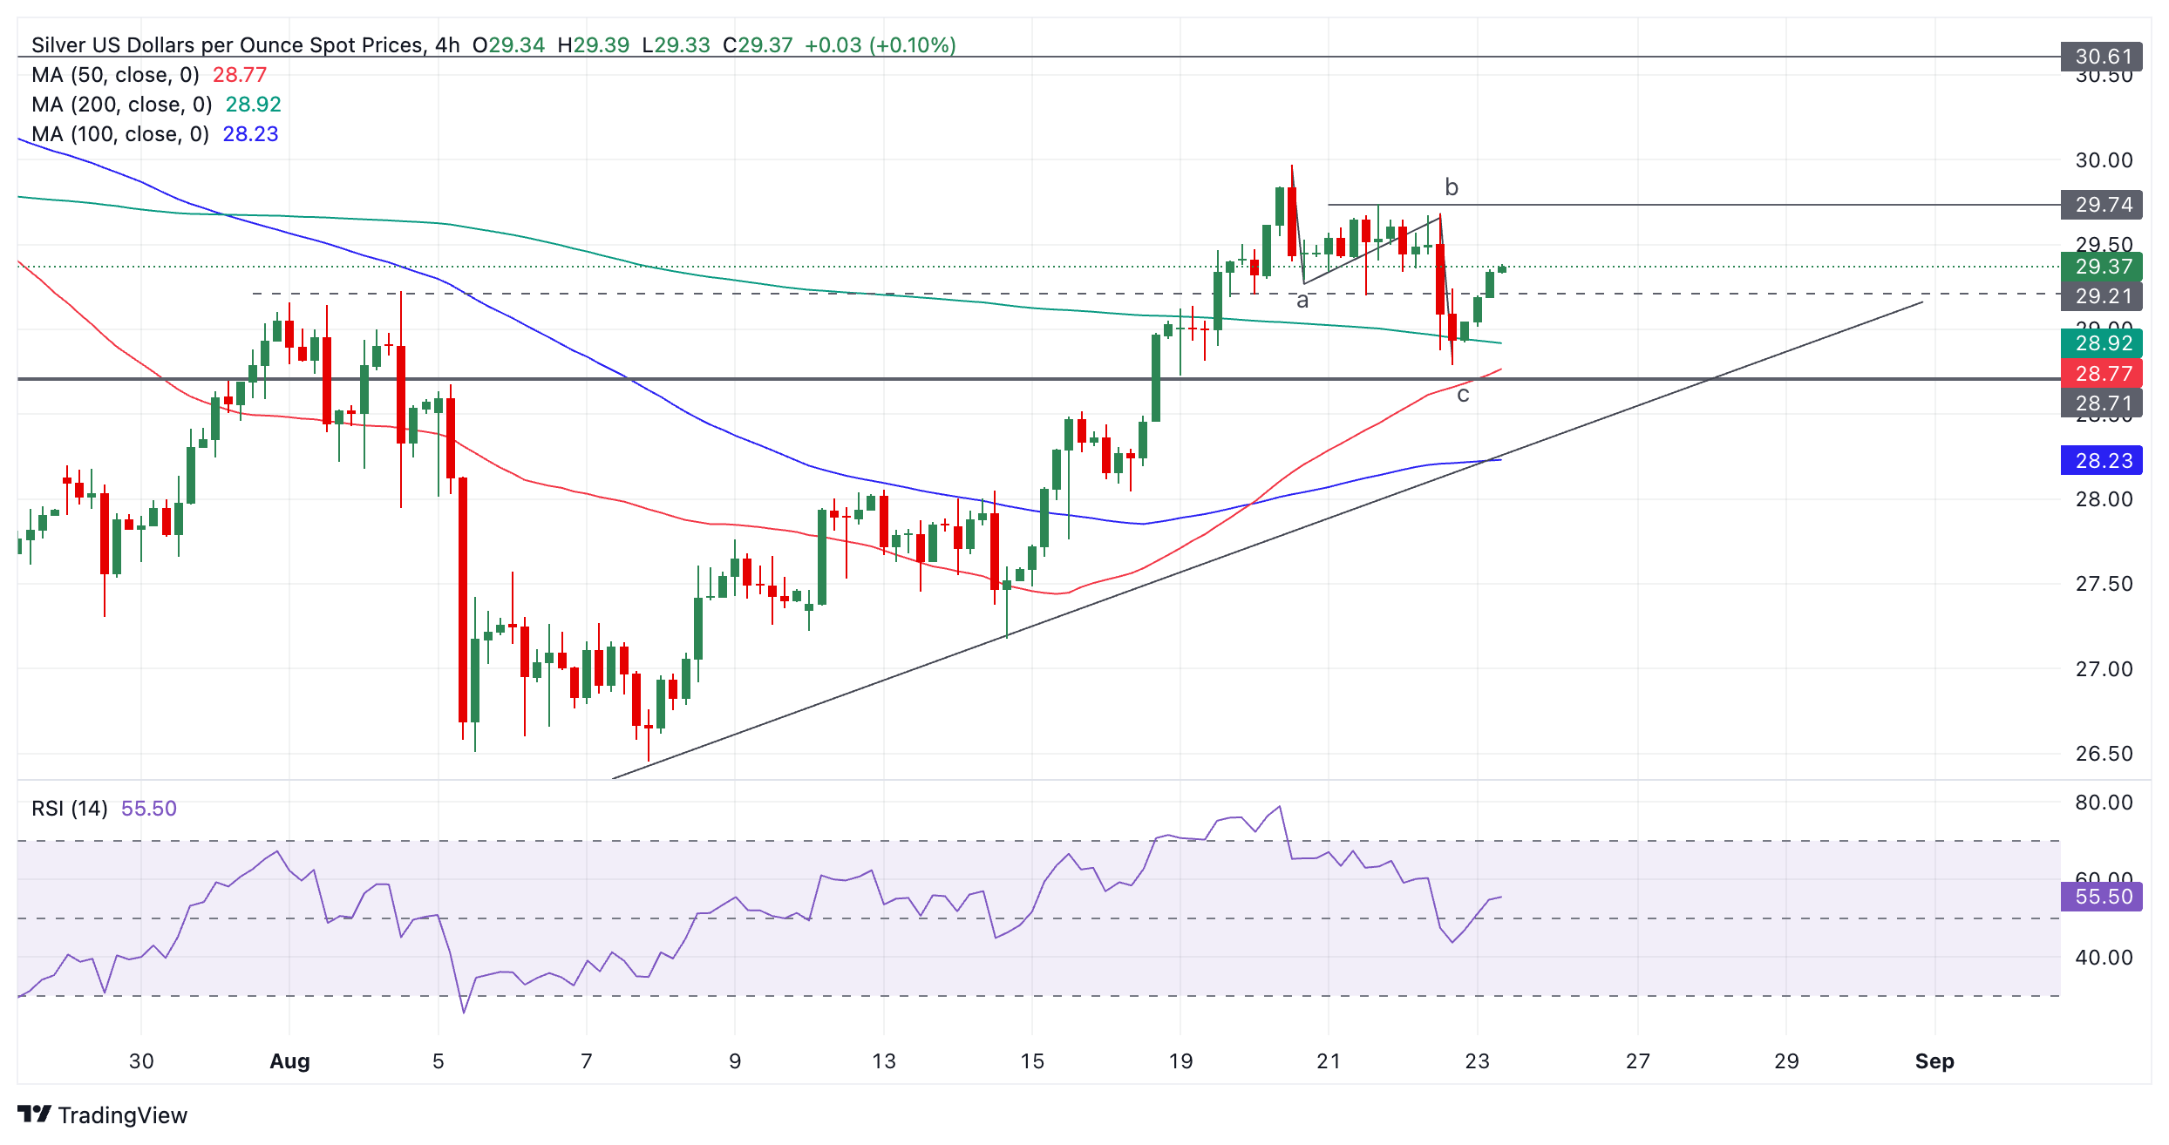The image size is (2169, 1145).
Task: Select the MA (100, close, 0) legend
Action: [120, 134]
